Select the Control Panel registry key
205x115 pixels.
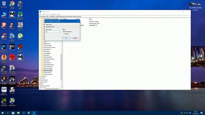click(x=44, y=80)
